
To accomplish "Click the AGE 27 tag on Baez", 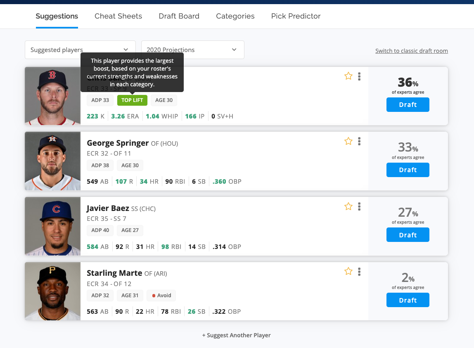I will tap(130, 230).
